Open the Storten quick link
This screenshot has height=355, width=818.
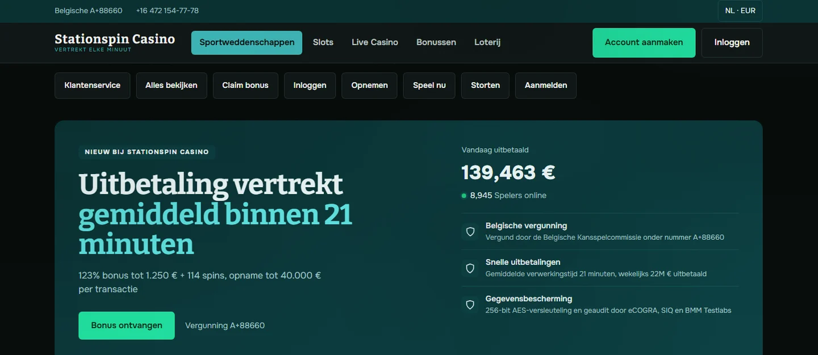click(x=485, y=86)
